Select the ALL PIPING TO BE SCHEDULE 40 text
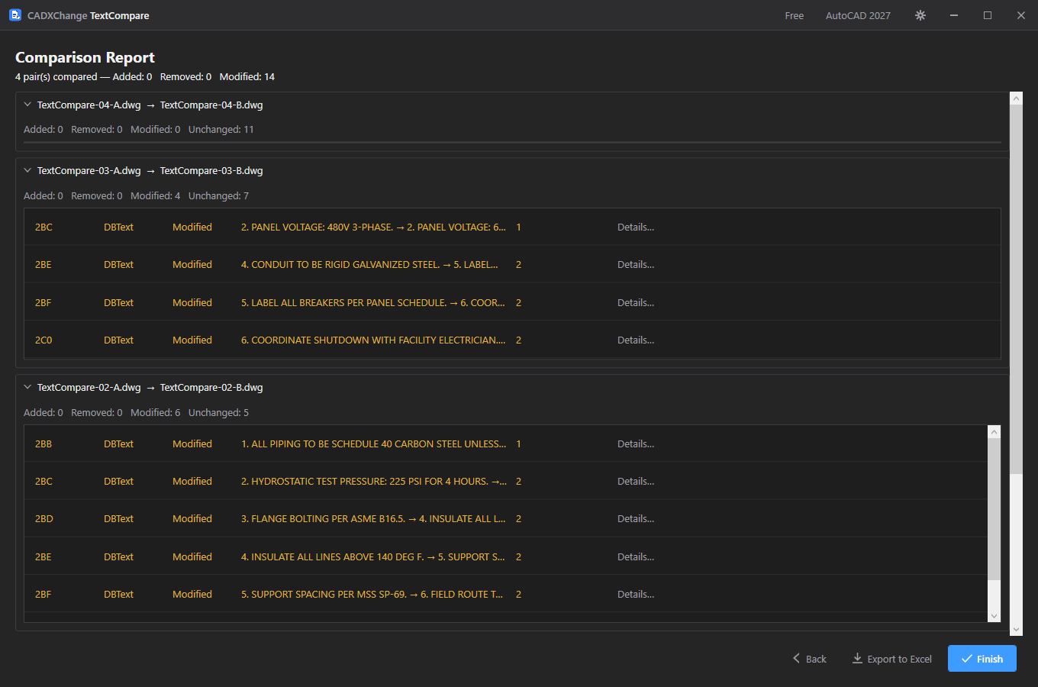Image resolution: width=1038 pixels, height=687 pixels. [373, 443]
